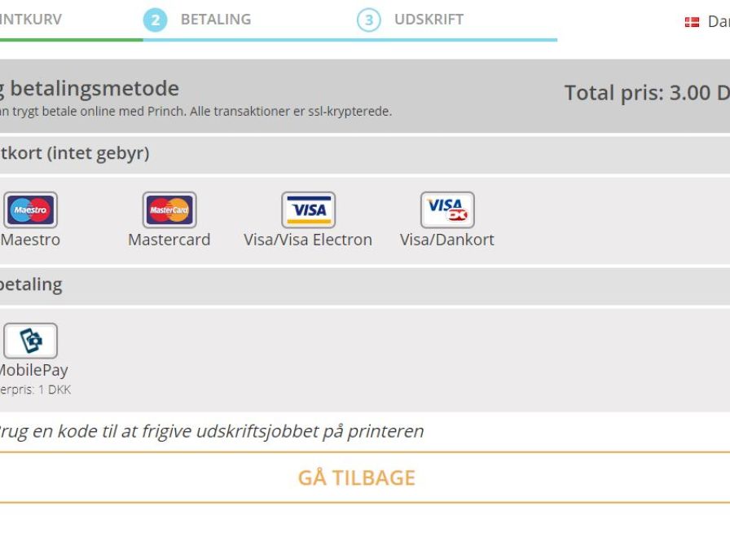Click the step 3 circle badge

368,20
